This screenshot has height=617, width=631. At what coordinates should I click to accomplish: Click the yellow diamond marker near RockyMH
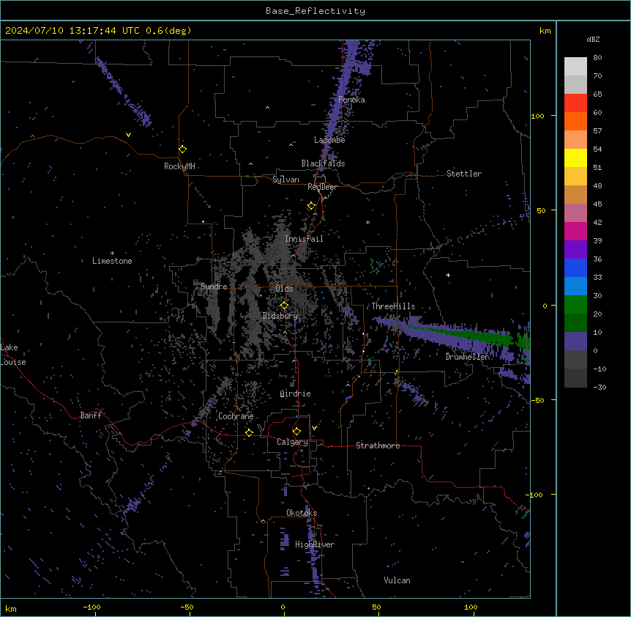(x=183, y=149)
